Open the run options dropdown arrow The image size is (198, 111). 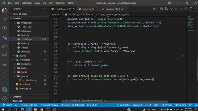(x=157, y=9)
